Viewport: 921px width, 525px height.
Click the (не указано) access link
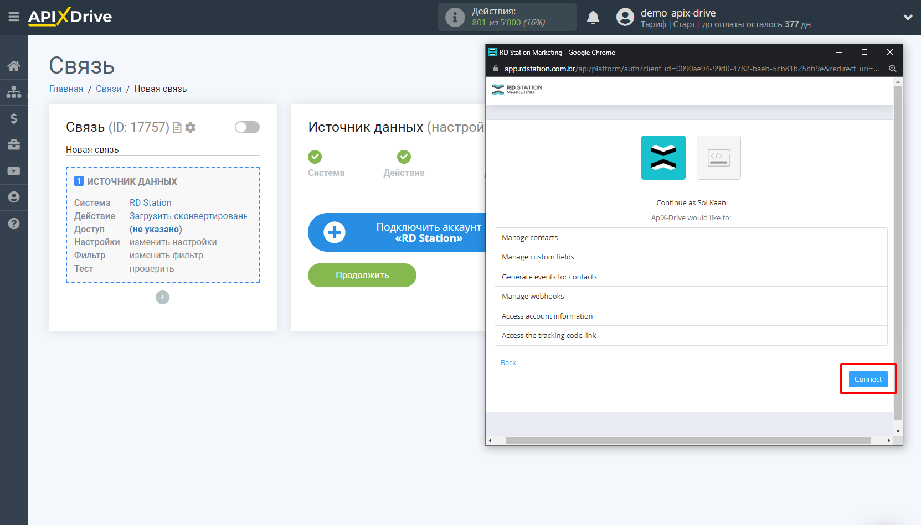pyautogui.click(x=156, y=230)
